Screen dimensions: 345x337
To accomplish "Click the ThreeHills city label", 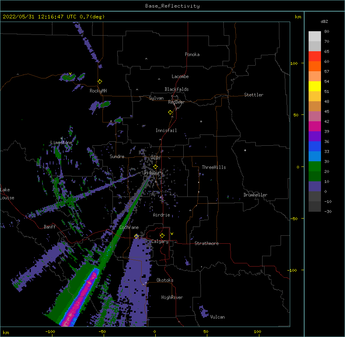I will click(214, 167).
